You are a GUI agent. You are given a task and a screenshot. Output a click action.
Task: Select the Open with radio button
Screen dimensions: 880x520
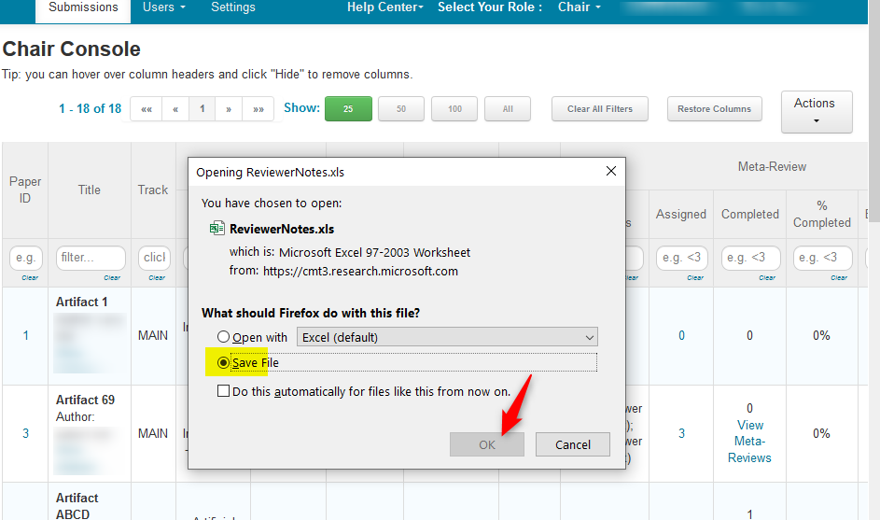click(223, 337)
